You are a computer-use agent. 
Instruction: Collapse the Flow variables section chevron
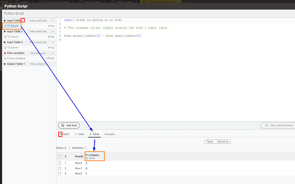53,53
